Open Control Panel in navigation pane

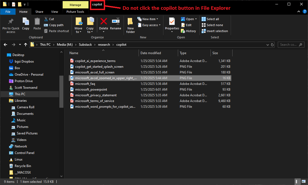tap(24, 153)
